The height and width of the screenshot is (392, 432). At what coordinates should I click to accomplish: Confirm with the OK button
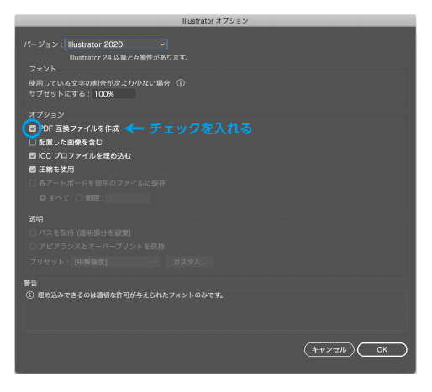tap(382, 350)
